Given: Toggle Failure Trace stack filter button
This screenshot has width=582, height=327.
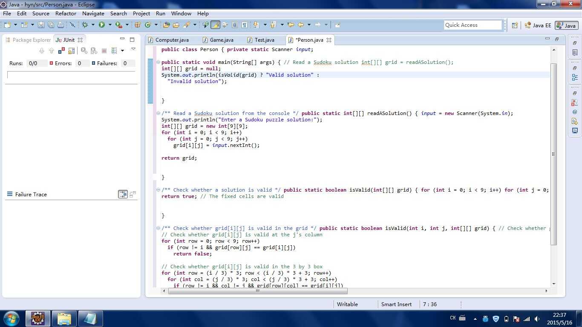Looking at the screenshot, I should (x=123, y=194).
